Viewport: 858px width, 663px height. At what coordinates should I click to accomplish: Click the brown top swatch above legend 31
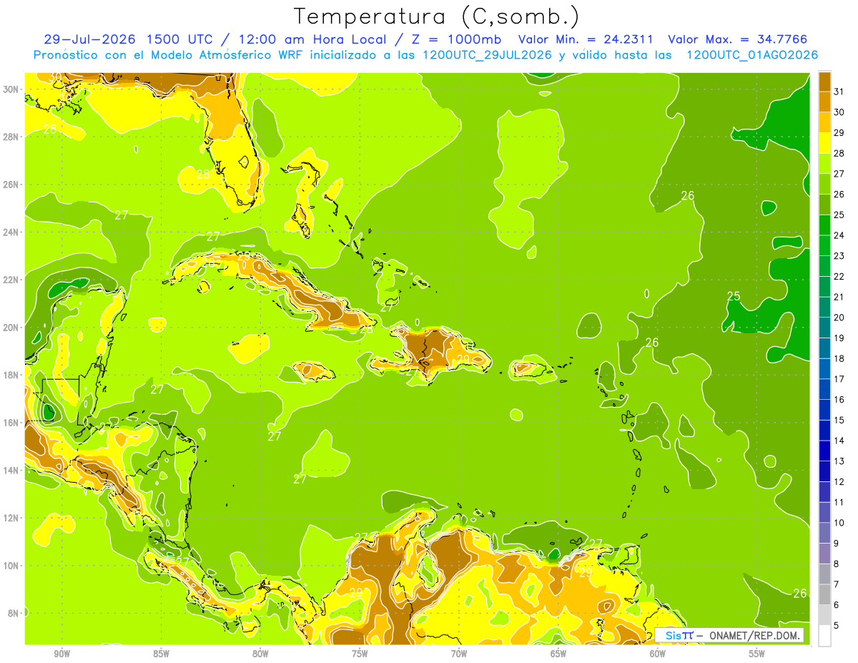pyautogui.click(x=824, y=81)
